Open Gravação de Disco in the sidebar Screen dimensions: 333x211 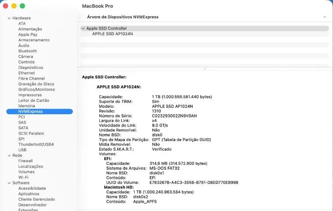[x=36, y=84]
